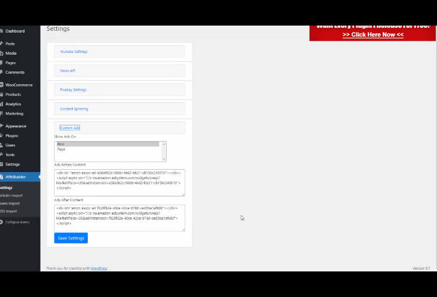
Task: Click the 'Click Here Now' banner link
Action: pyautogui.click(x=373, y=34)
